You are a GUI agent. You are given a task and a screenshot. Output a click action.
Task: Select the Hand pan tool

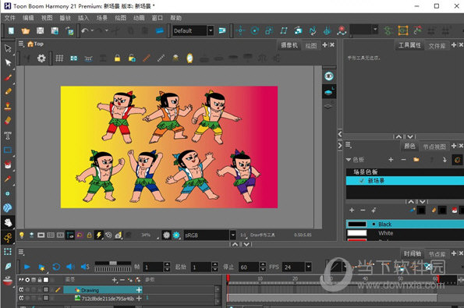[x=8, y=222]
